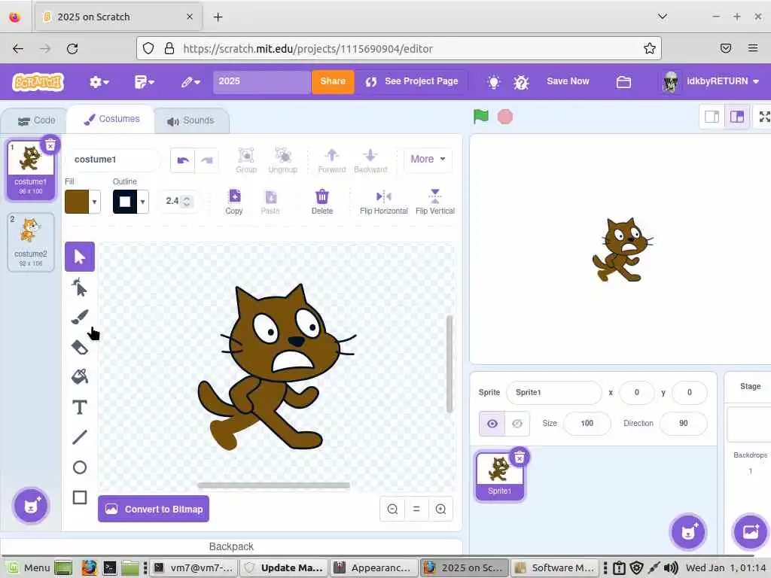The width and height of the screenshot is (771, 578).
Task: Switch to the Code tab
Action: point(36,120)
